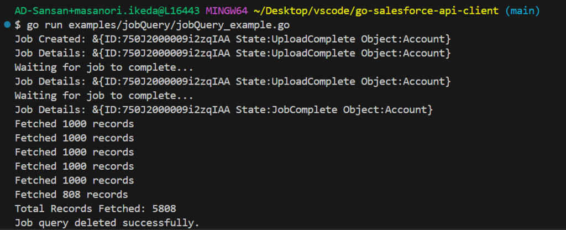The image size is (566, 230).
Task: Click the first Job Details output line
Action: 233,53
